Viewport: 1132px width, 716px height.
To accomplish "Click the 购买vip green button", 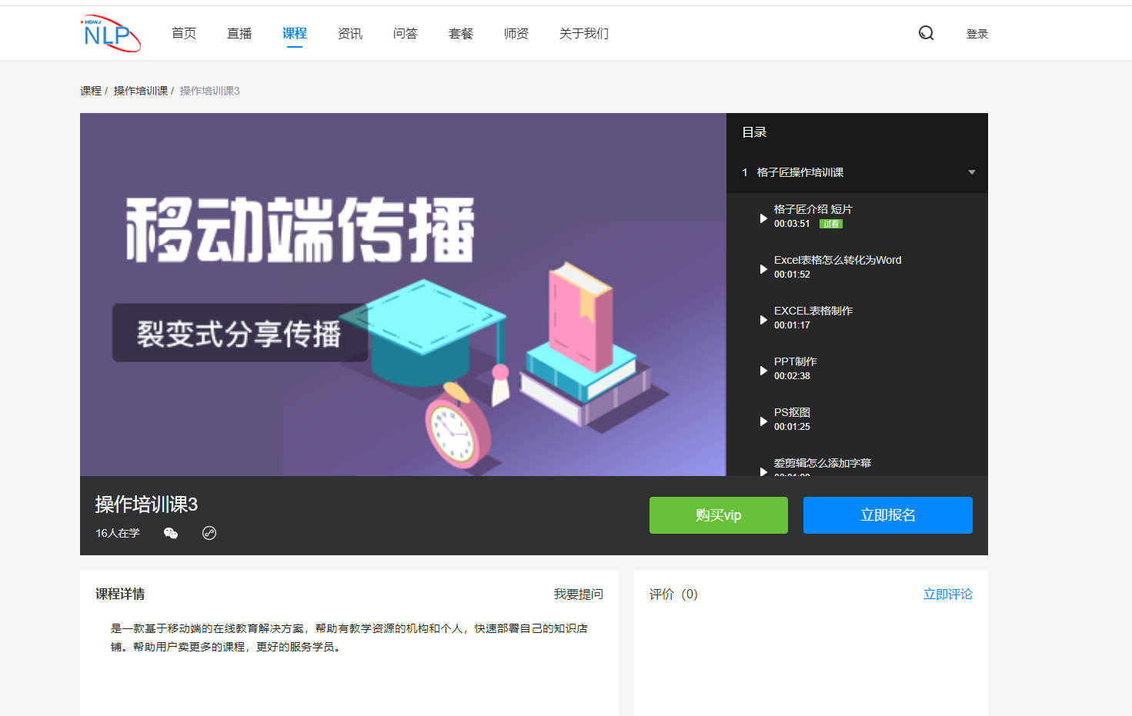I will 719,515.
